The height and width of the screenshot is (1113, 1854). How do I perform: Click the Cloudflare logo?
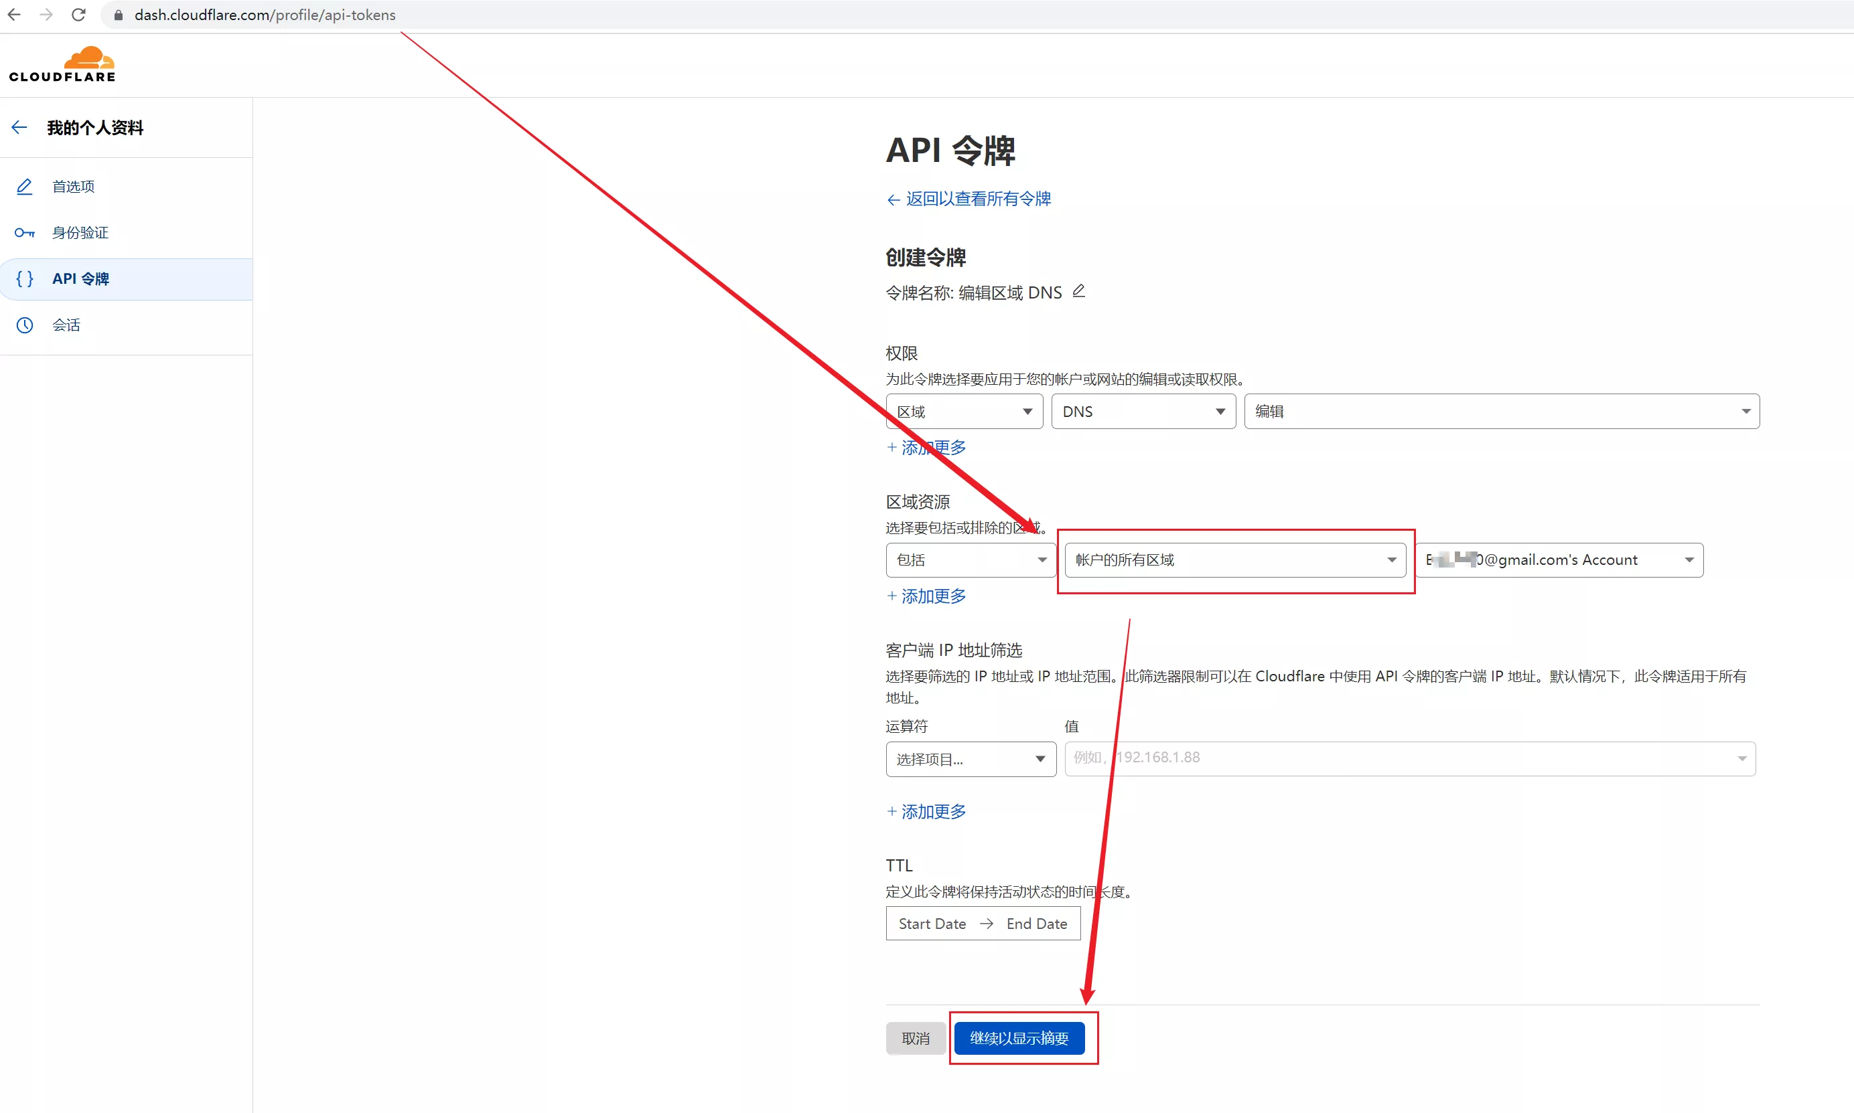(63, 64)
